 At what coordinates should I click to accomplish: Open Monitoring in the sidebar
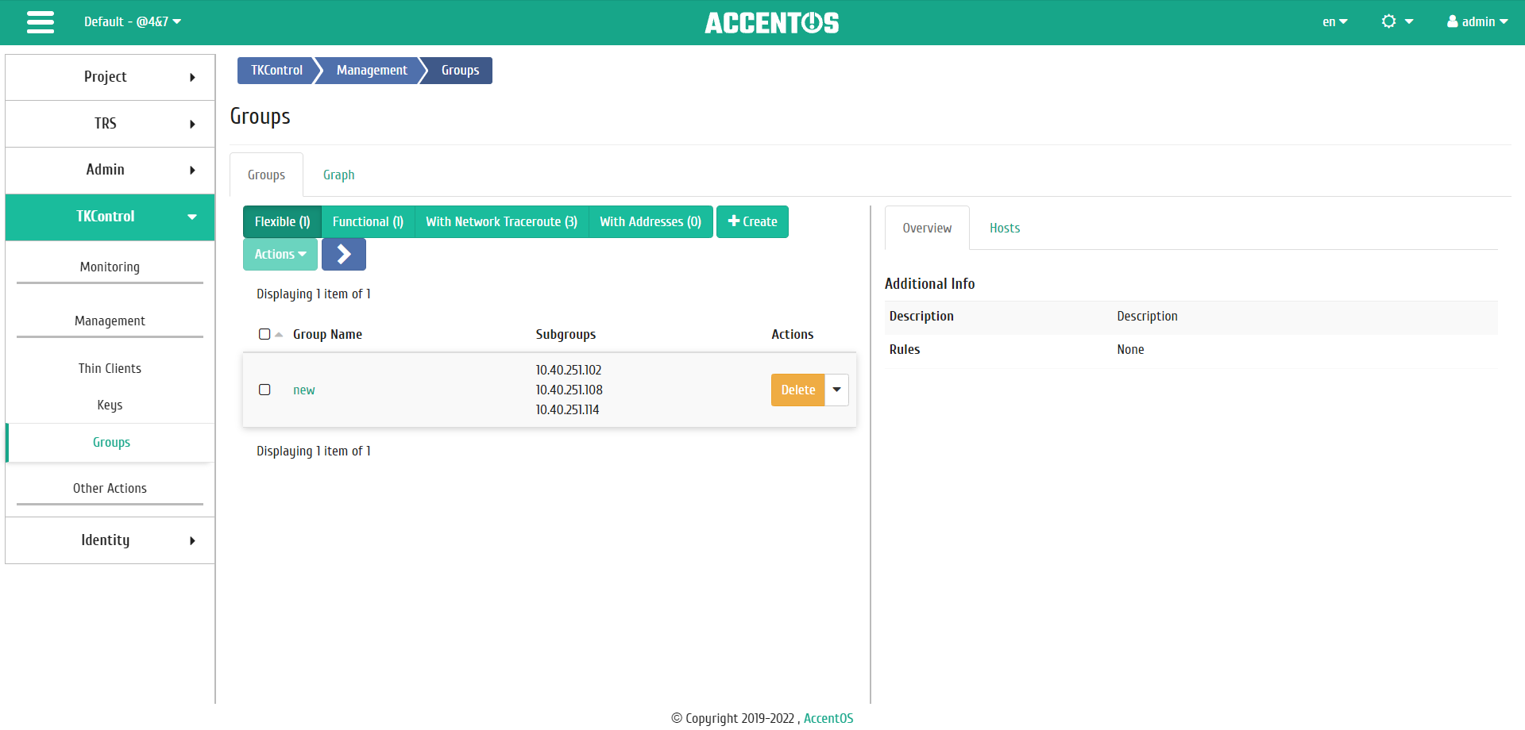point(110,267)
